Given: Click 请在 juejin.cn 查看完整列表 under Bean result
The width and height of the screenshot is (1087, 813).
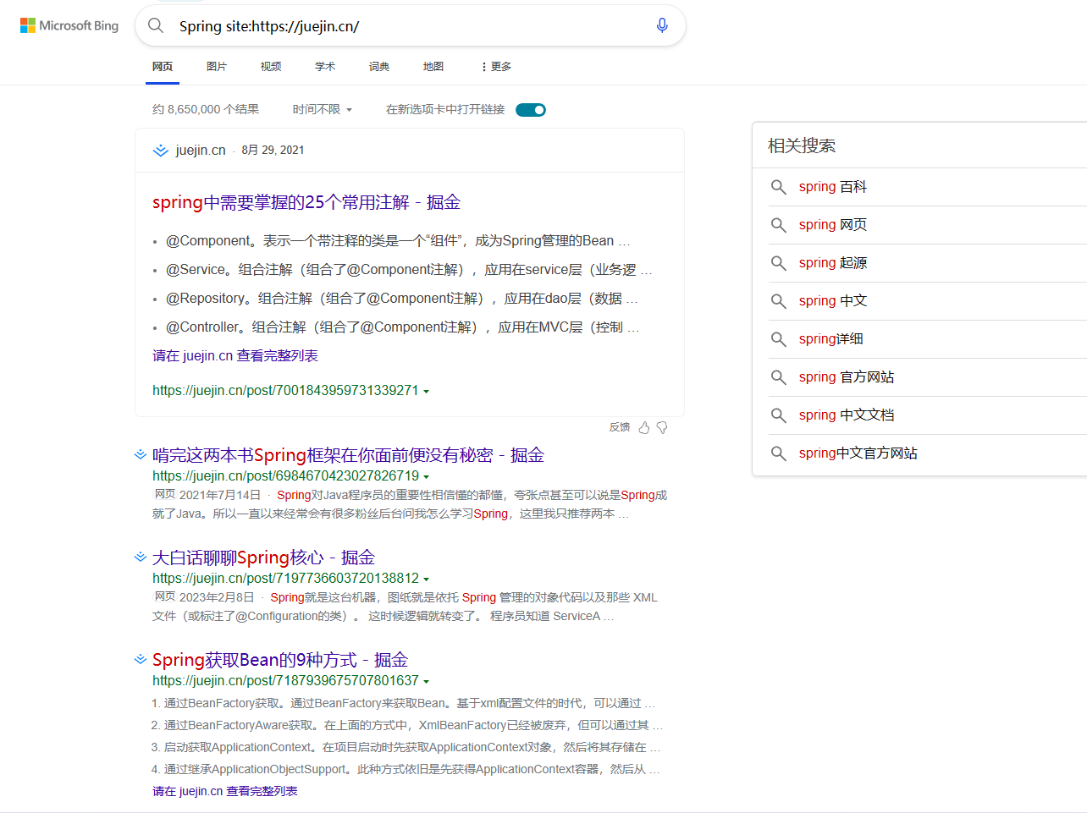Looking at the screenshot, I should [225, 791].
